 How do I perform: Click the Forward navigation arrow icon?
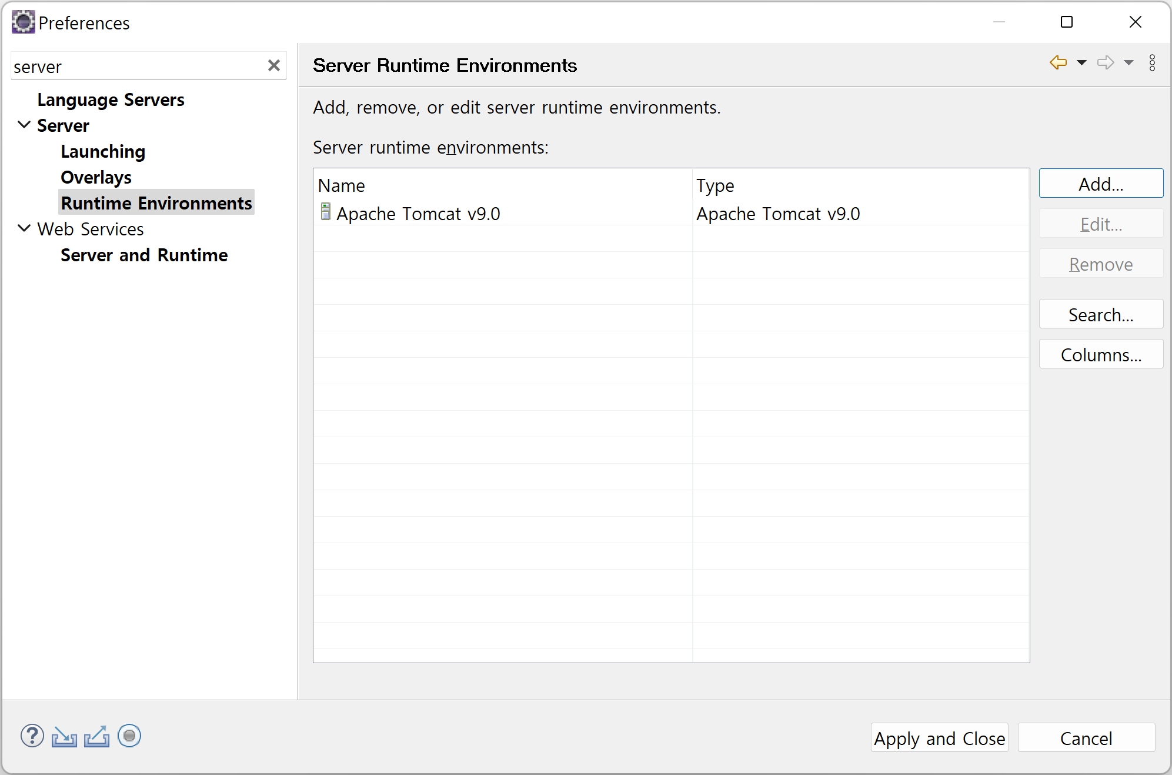click(x=1106, y=62)
